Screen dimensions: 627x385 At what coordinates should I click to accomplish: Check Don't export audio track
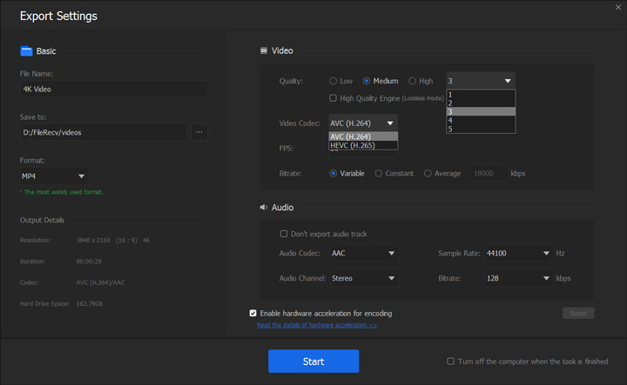click(x=284, y=234)
